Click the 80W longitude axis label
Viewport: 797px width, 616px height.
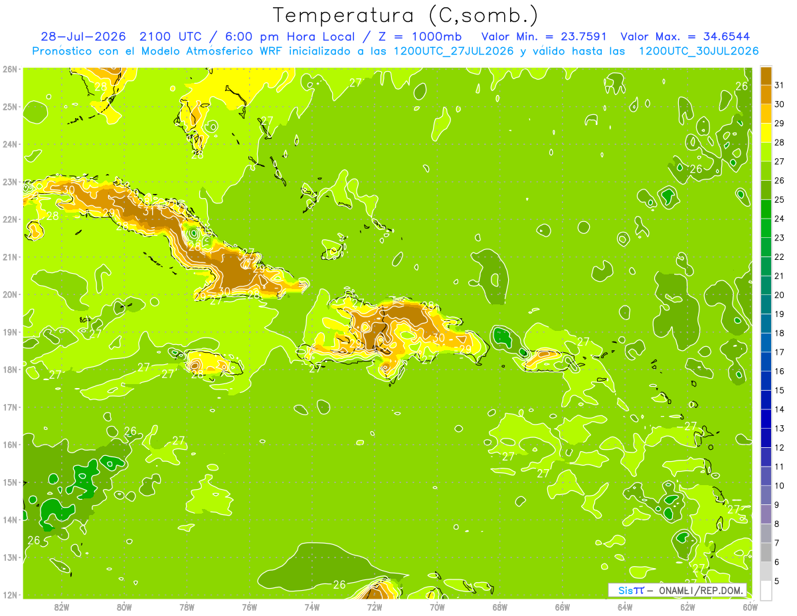(124, 606)
